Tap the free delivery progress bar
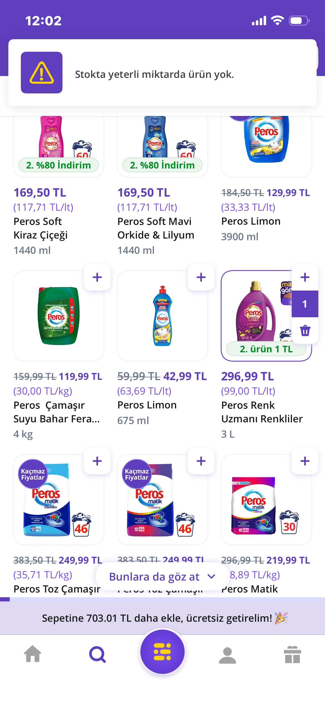Image resolution: width=325 pixels, height=704 pixels. pos(162,618)
